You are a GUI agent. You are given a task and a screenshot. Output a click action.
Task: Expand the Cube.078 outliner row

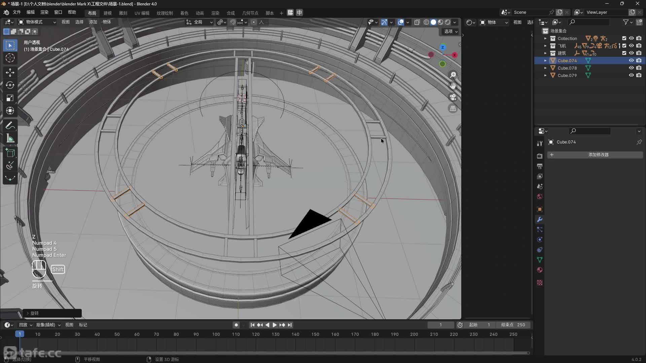(x=545, y=68)
